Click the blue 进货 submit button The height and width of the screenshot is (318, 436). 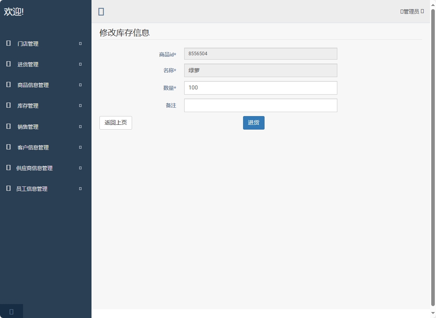[253, 122]
